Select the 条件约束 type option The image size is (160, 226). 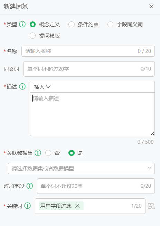click(x=72, y=24)
